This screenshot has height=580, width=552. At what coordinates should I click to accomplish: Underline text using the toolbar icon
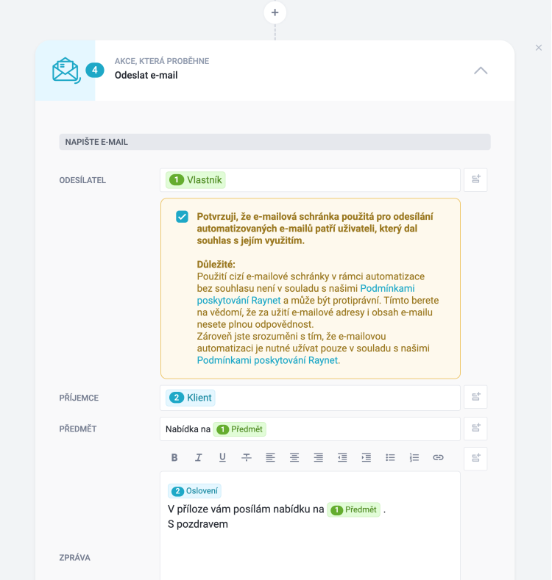[x=222, y=457]
